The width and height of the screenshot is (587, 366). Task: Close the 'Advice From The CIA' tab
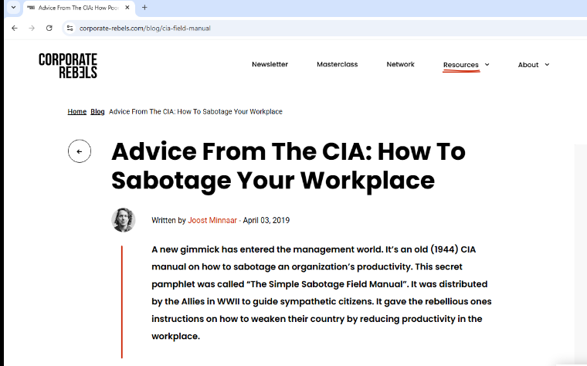pos(127,8)
